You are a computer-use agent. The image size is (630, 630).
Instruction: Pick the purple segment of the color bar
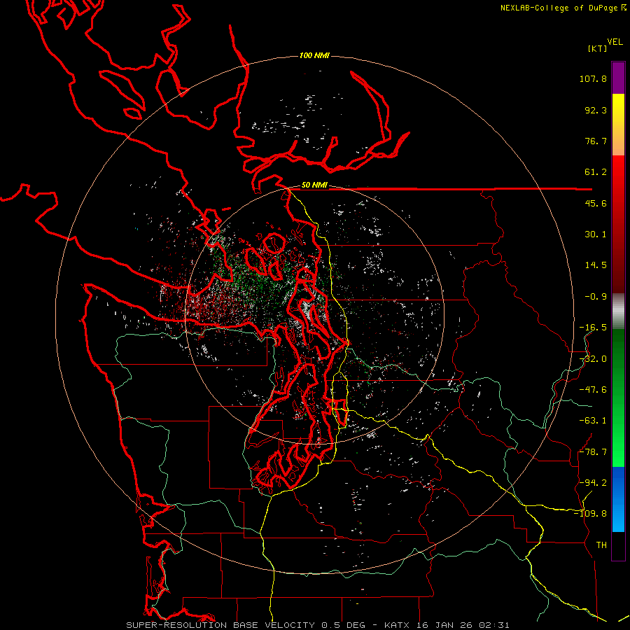coord(618,78)
